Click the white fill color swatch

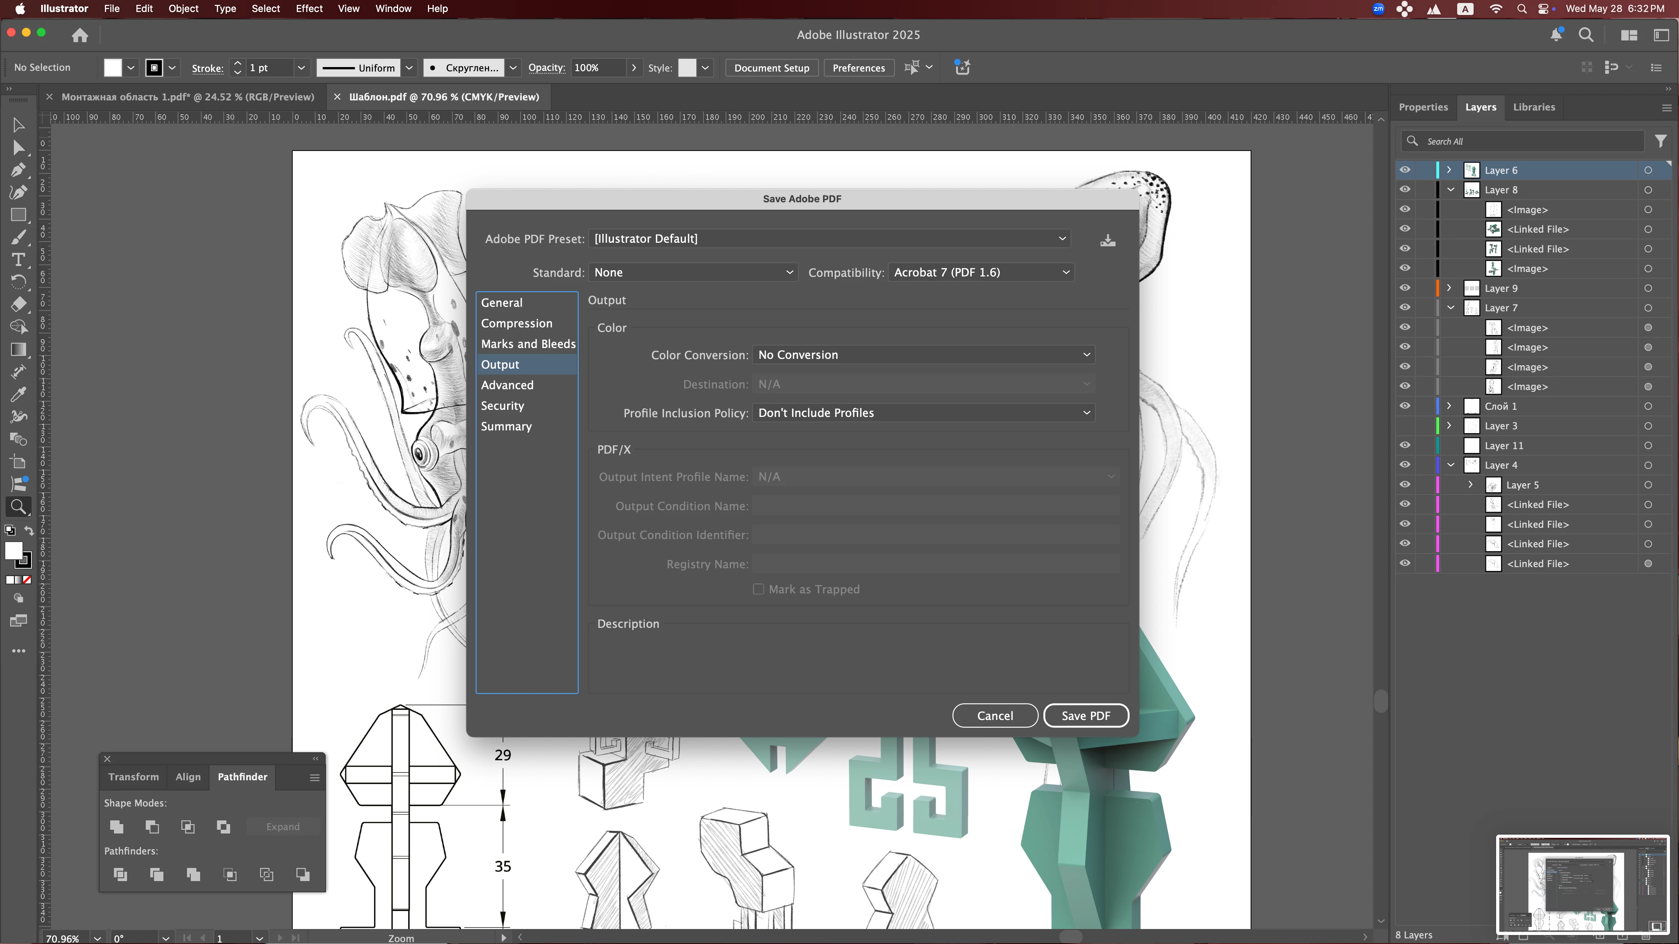pos(113,68)
